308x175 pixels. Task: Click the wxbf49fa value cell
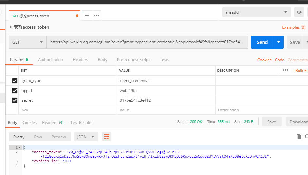(166, 91)
